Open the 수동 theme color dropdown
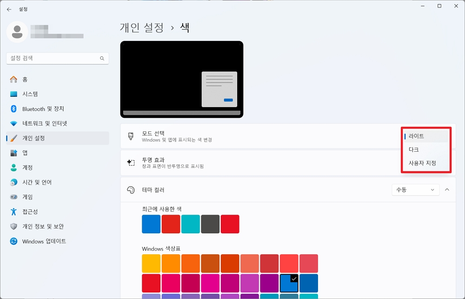The width and height of the screenshot is (465, 299). (x=415, y=190)
